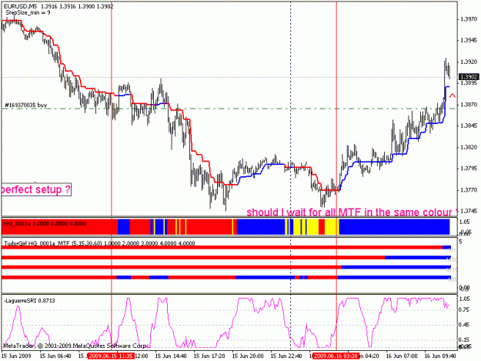481x361 pixels.
Task: Click the bottom M5 row bar in MTF panel
Action: (x=226, y=278)
